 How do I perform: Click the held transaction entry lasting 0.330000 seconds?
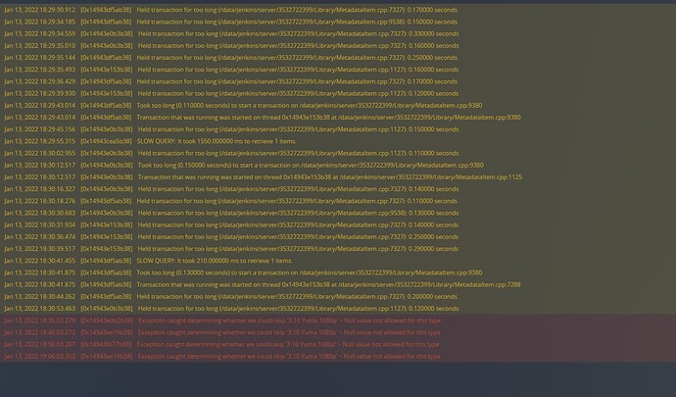pos(338,33)
